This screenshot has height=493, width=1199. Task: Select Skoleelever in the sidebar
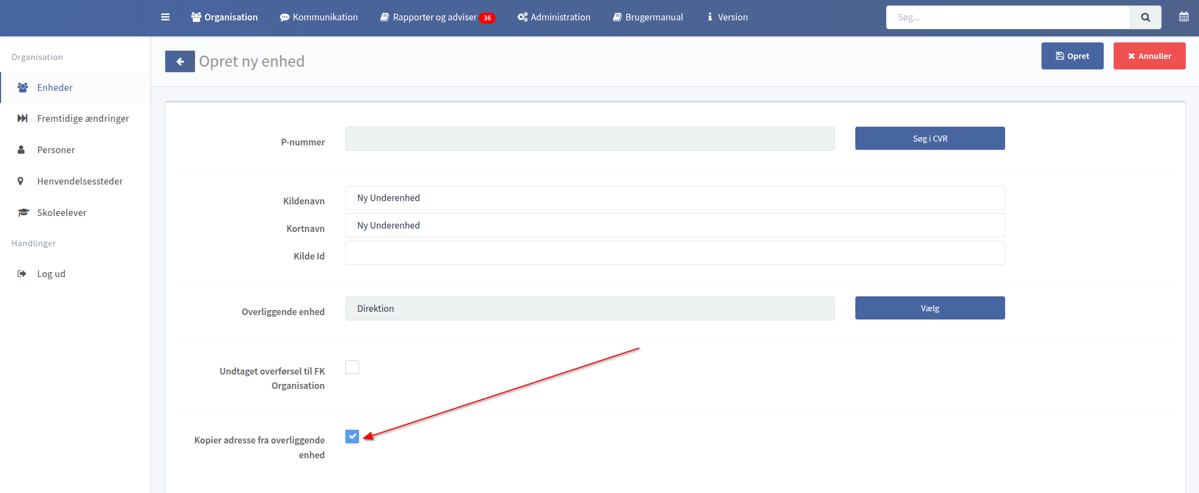point(62,213)
